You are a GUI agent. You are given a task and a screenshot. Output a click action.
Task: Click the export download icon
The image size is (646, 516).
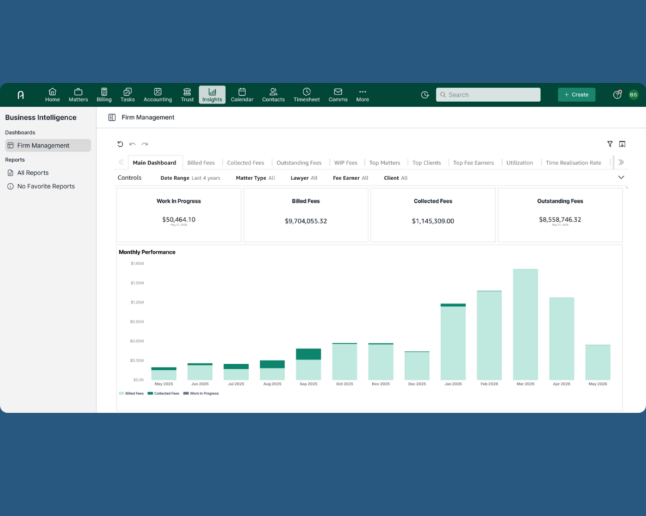tap(622, 144)
